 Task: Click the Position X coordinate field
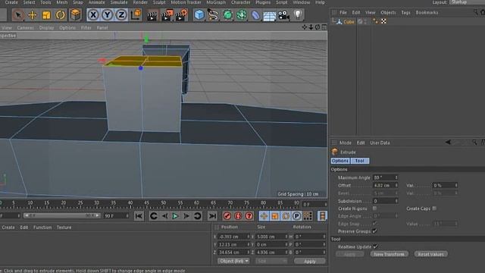pos(233,237)
